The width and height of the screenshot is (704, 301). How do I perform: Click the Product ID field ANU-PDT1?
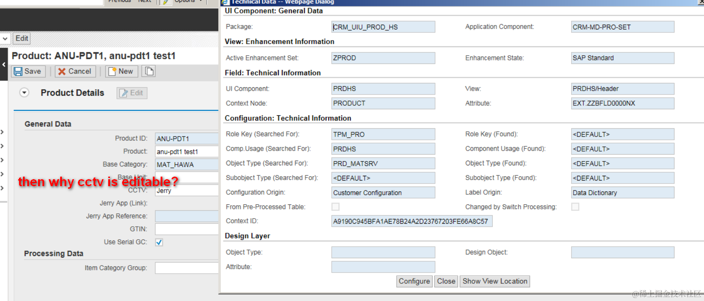(x=187, y=139)
